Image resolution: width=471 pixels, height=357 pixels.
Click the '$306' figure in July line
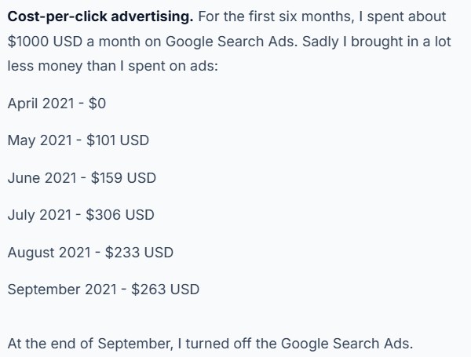click(x=104, y=215)
